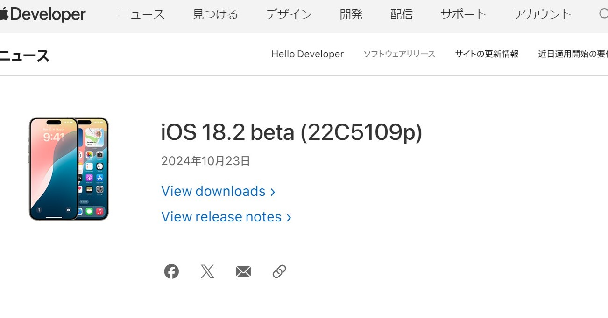
Task: Open the search icon
Action: [603, 14]
